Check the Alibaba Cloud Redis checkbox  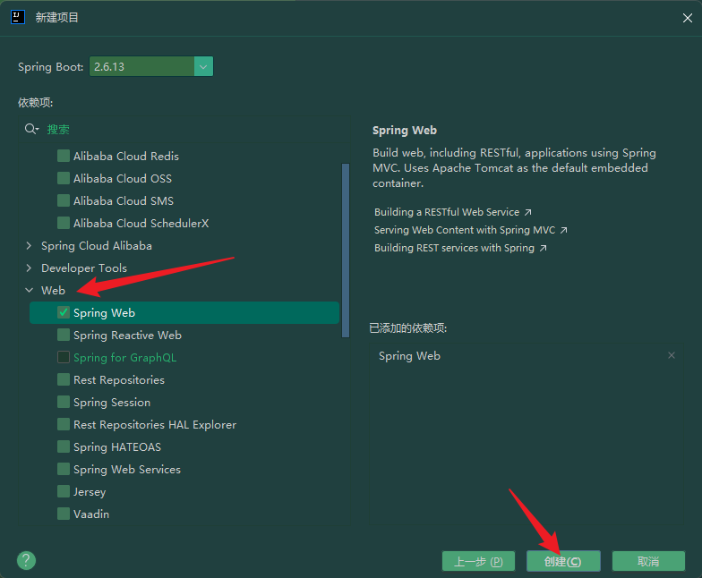click(64, 156)
